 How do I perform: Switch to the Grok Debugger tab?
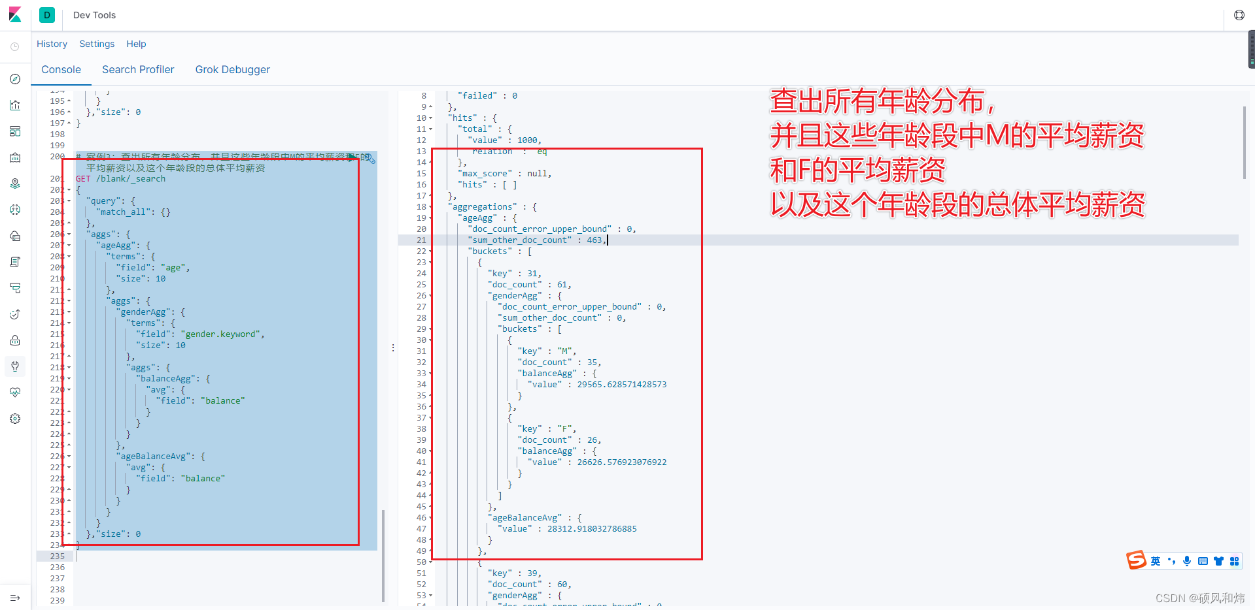click(233, 70)
